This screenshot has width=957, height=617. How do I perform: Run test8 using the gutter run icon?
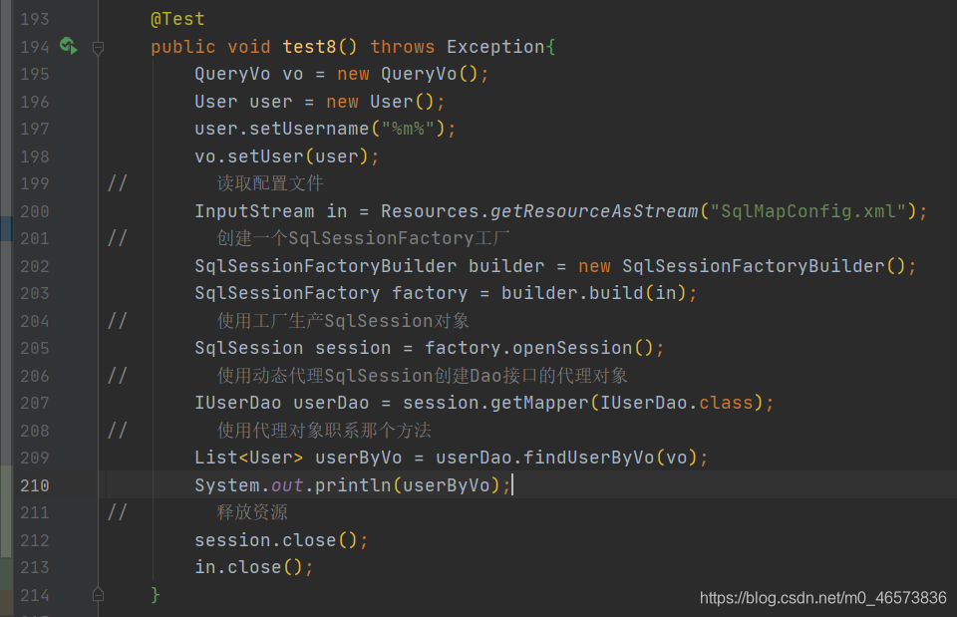pos(69,46)
